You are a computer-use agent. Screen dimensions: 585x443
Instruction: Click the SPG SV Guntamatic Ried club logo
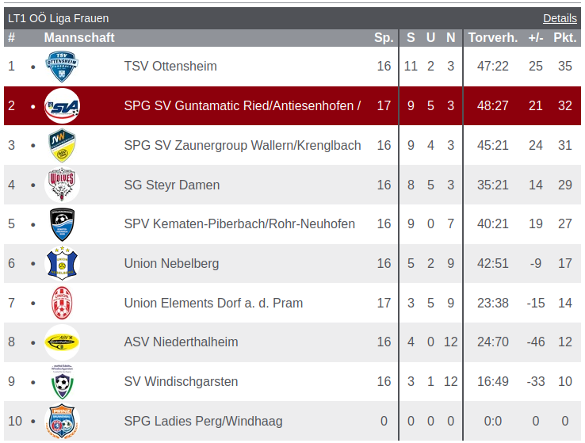[62, 106]
